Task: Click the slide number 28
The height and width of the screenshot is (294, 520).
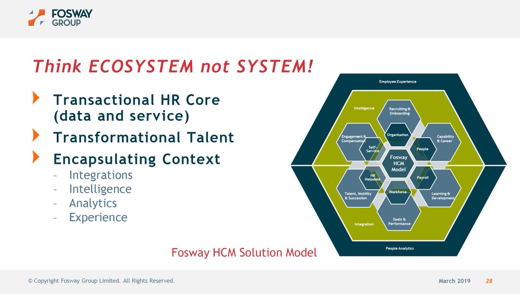Action: pyautogui.click(x=489, y=281)
